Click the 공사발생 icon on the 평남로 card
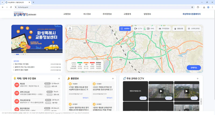The height and width of the screenshot is (115, 215). (x=94, y=104)
